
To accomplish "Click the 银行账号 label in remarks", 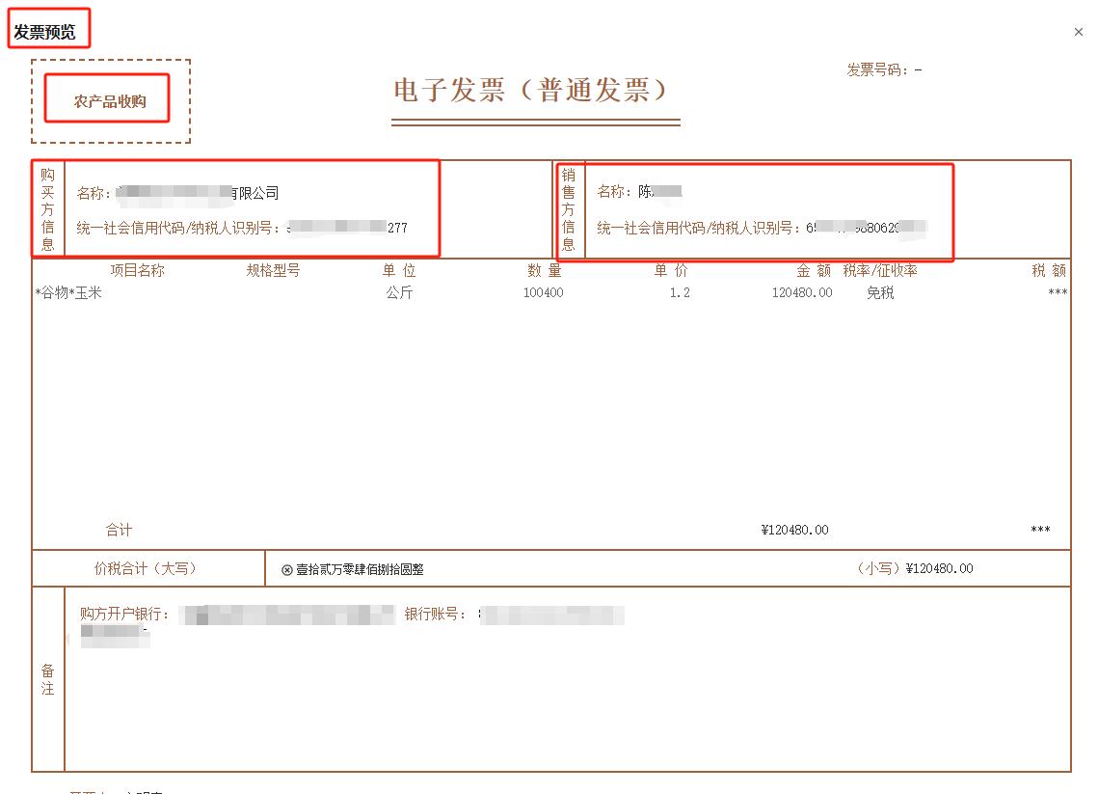I will (x=435, y=615).
